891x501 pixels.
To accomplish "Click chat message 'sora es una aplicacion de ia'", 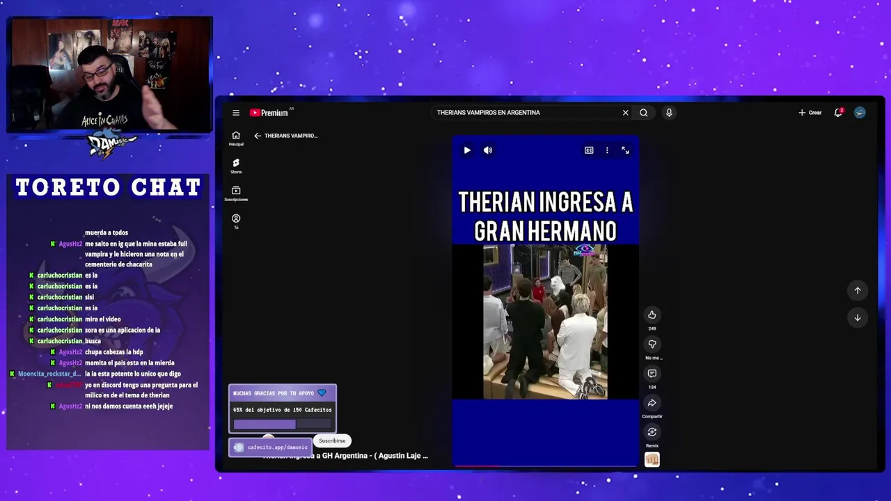I will pyautogui.click(x=123, y=330).
